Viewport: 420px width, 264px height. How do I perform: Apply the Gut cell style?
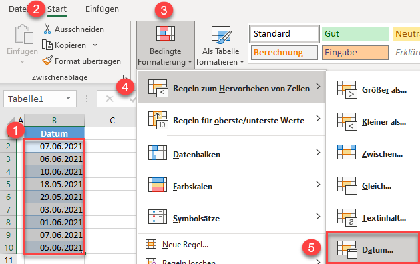355,34
